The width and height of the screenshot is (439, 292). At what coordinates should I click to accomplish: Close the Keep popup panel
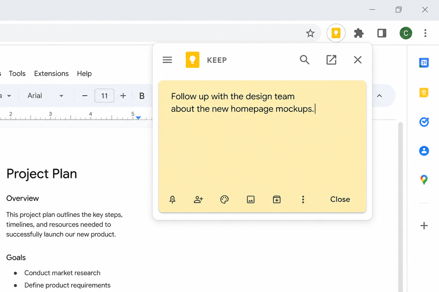tap(358, 60)
